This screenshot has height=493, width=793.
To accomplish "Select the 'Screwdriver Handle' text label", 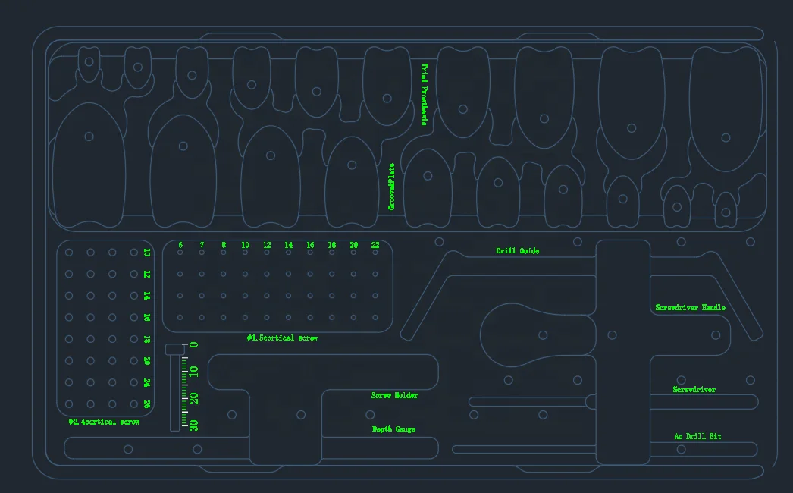I will click(691, 307).
